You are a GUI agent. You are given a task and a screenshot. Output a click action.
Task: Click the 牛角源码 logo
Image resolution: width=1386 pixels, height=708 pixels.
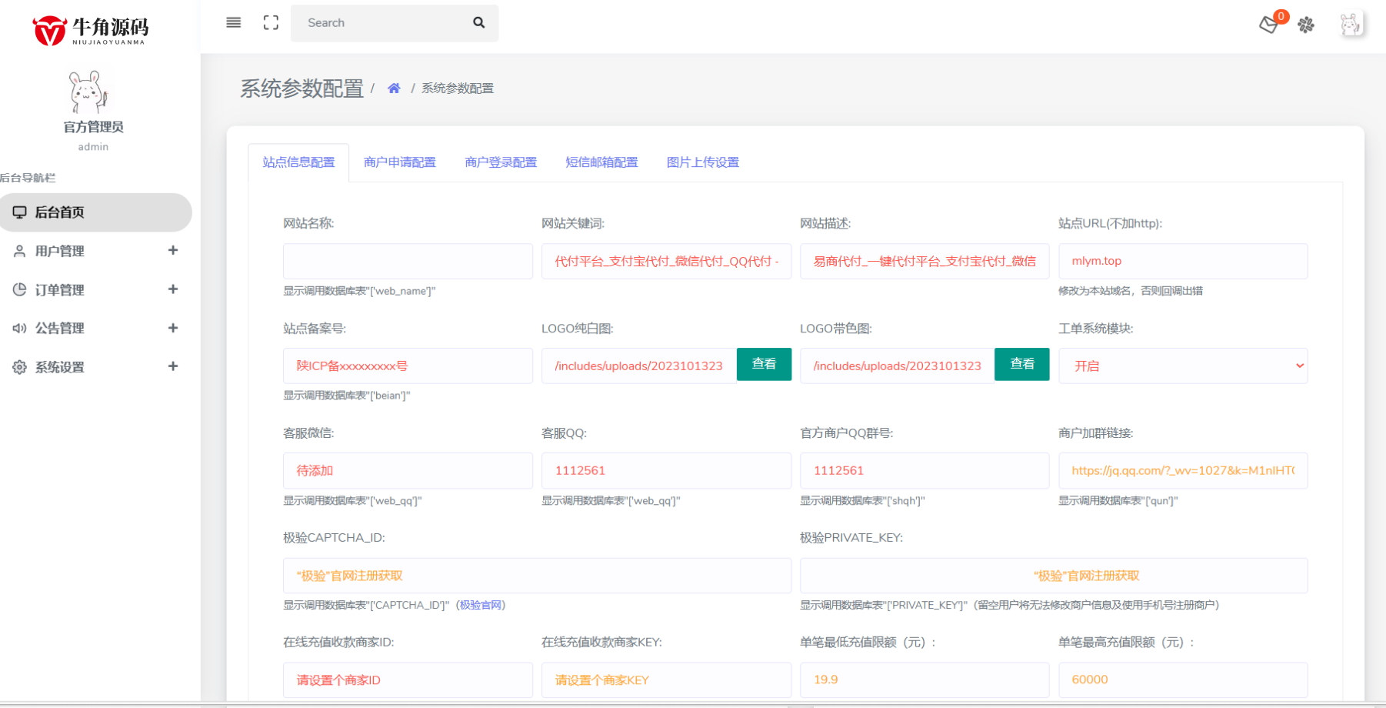pos(91,30)
